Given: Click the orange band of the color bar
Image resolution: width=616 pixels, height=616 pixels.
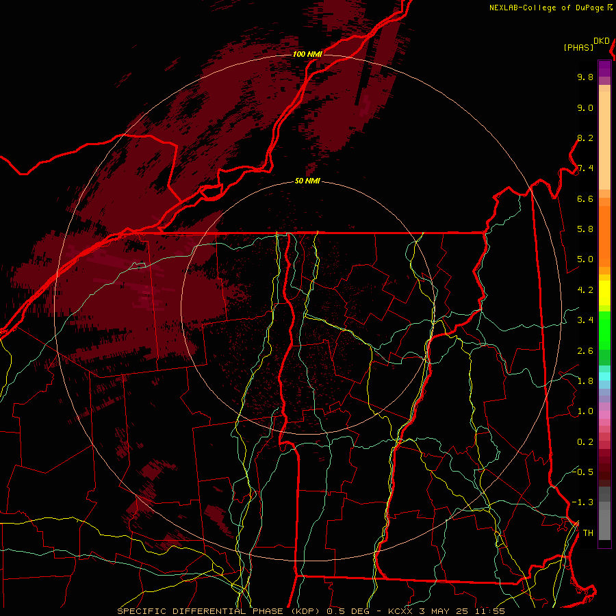Looking at the screenshot, I should [604, 236].
